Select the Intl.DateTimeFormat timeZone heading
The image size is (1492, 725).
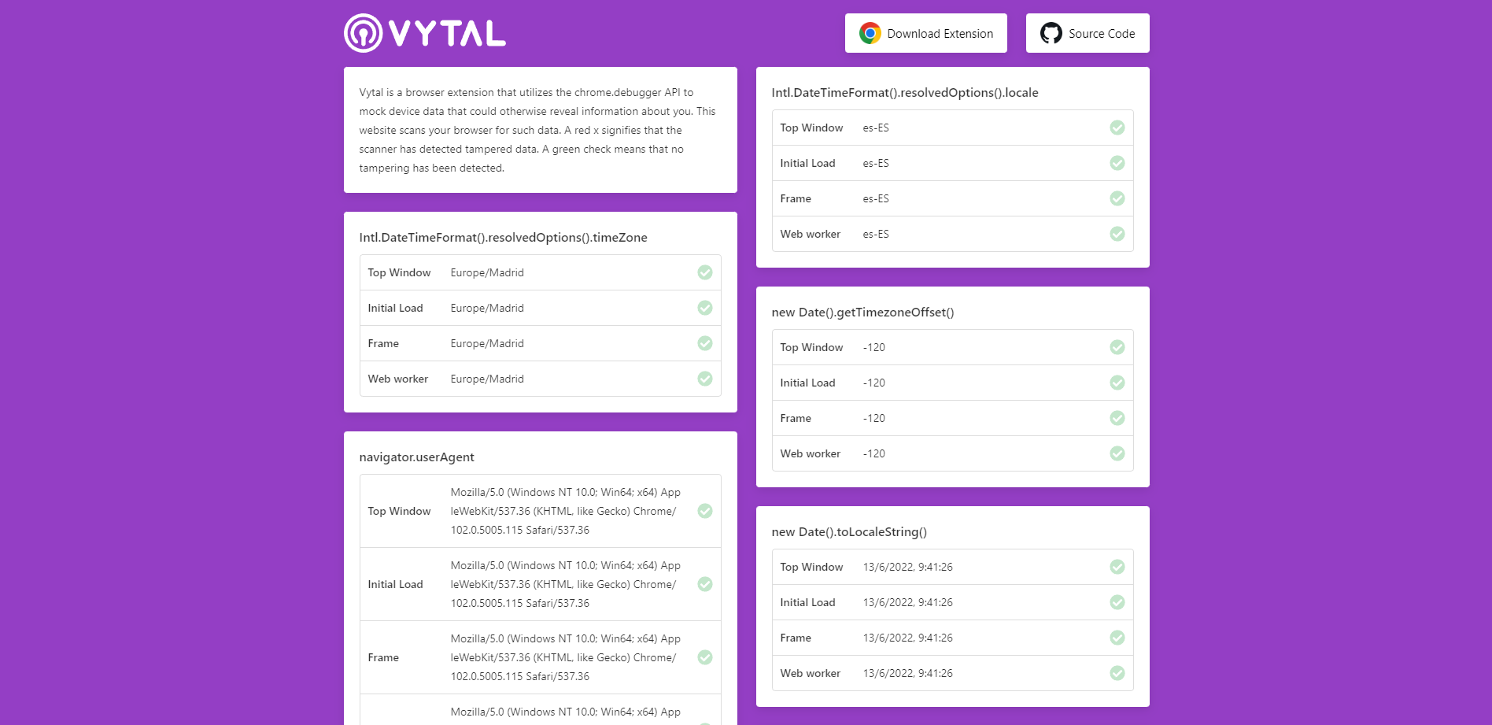coord(504,238)
